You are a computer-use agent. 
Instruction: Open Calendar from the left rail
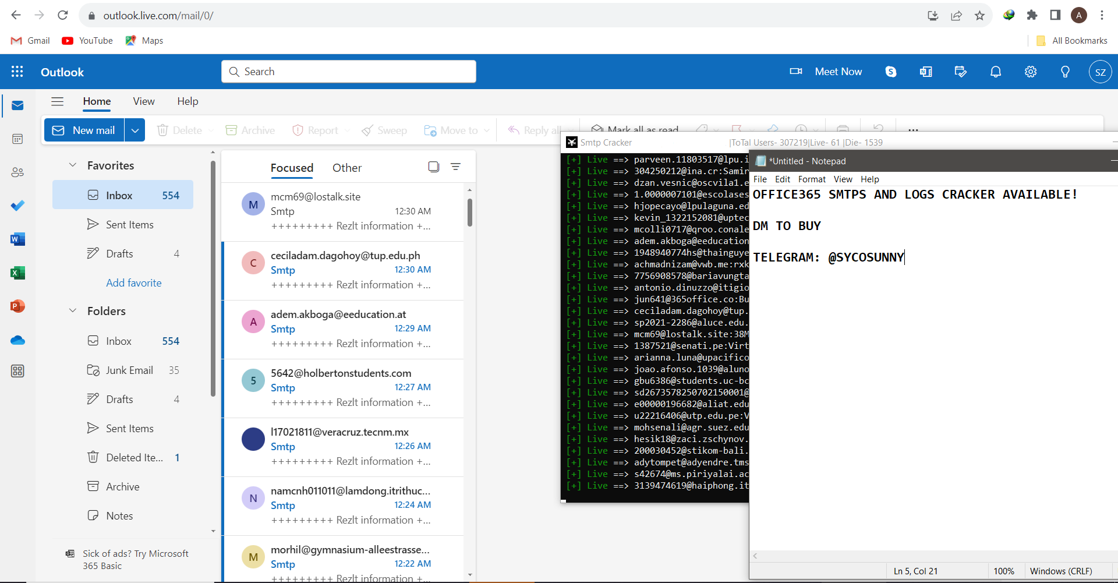(x=17, y=139)
